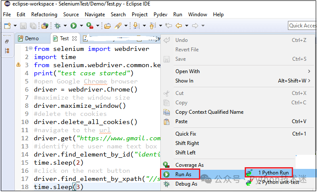Choose Copy Context Qualified Name
Screen dimensions: 317x192
coord(238,112)
